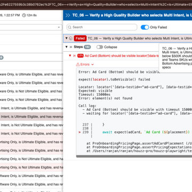The height and width of the screenshot is (192, 192).
Task: Click 'Locator: locator(' line in error box
Action: pyautogui.click(x=135, y=87)
